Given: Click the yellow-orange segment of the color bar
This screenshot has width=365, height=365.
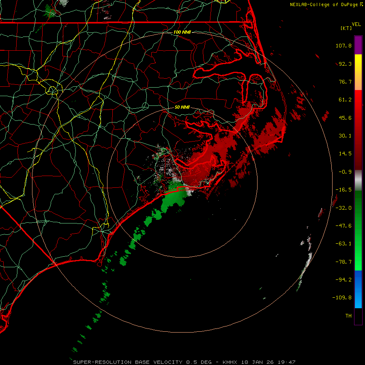Looking at the screenshot, I should click(358, 72).
